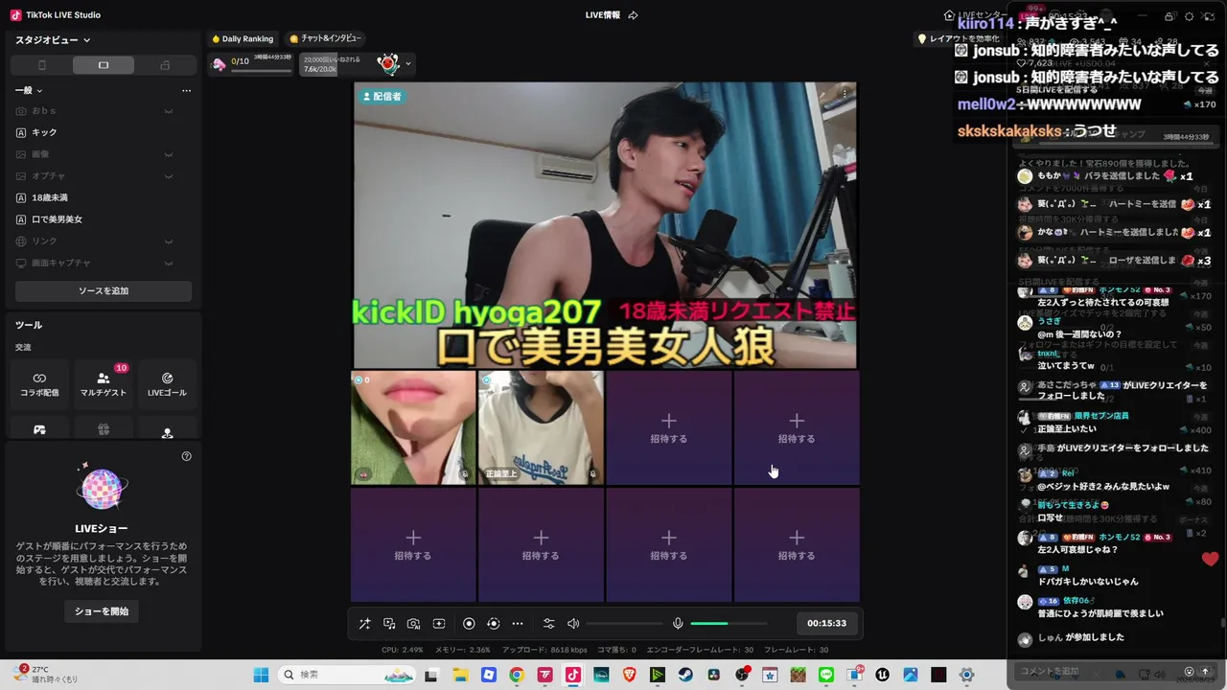Invite a guest to the third top slot
The width and height of the screenshot is (1227, 690).
pyautogui.click(x=669, y=427)
